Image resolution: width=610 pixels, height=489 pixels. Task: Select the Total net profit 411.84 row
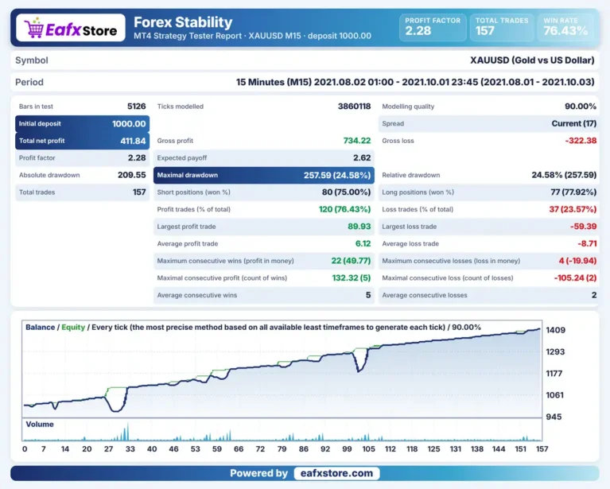82,141
